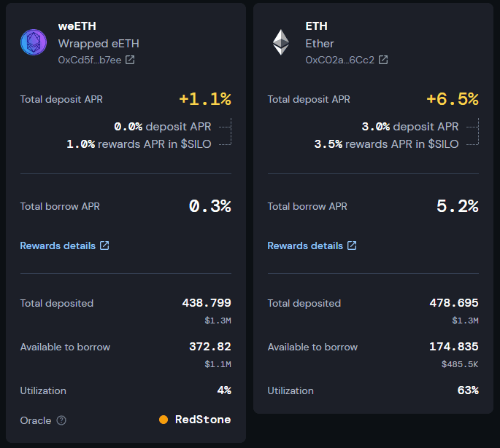Click the Oracle help question mark icon
Viewport: 500px width, 448px height.
61,420
